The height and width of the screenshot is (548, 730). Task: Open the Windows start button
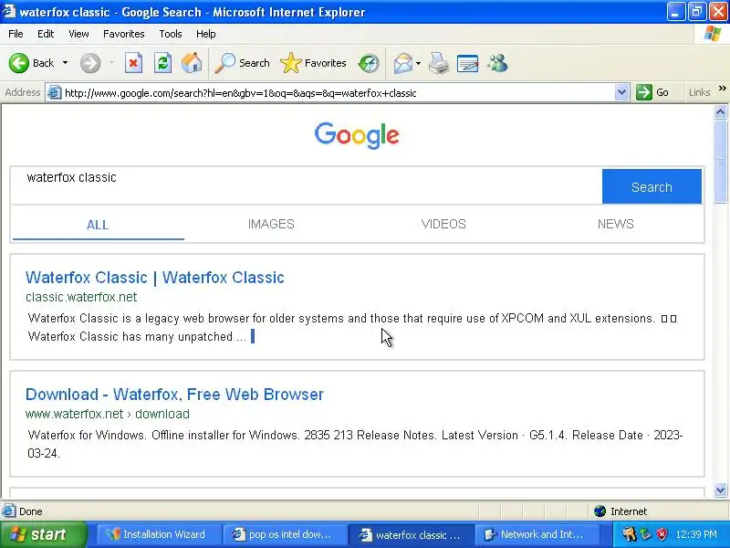43,534
